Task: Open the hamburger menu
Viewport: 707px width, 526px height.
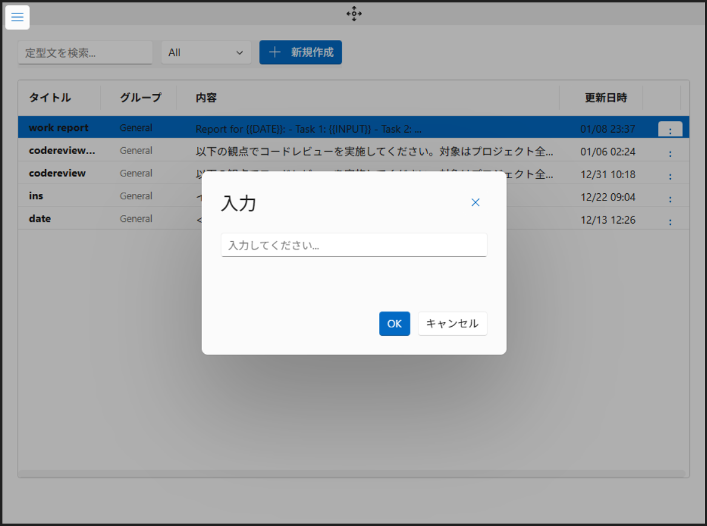Action: (17, 17)
